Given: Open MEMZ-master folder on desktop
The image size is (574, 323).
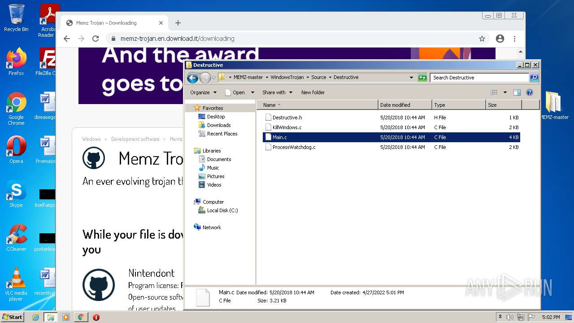Looking at the screenshot, I should [x=554, y=106].
